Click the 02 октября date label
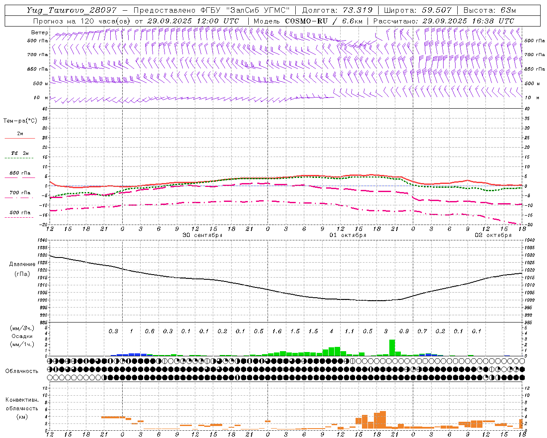The height and width of the screenshot is (438, 547). [493, 235]
